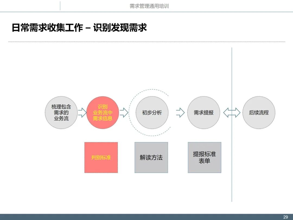Click the double-headed arrow before 后续流程
The height and width of the screenshot is (220, 293).
click(x=231, y=112)
